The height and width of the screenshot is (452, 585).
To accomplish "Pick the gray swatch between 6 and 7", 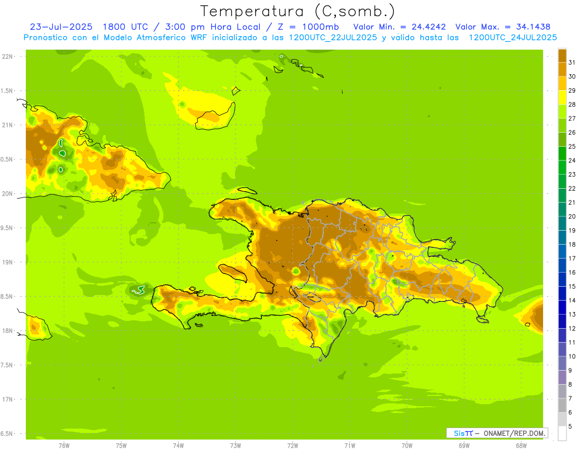I will tap(562, 405).
